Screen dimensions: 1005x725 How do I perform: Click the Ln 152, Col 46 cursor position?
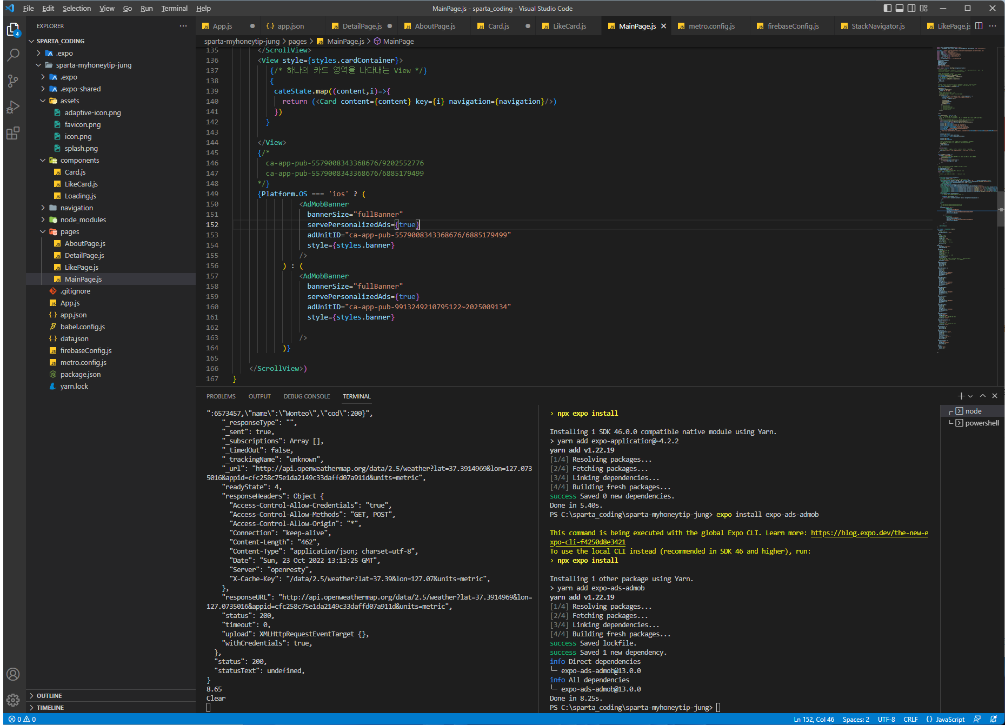click(x=814, y=719)
